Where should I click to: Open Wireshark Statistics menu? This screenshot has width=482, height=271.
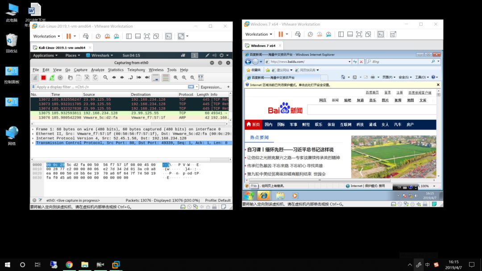(116, 70)
